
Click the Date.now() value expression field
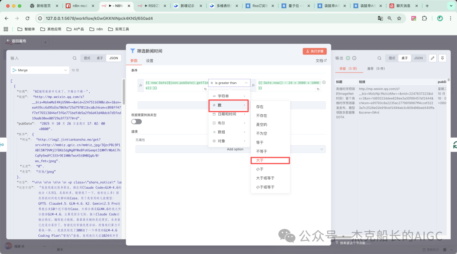pos(289,85)
